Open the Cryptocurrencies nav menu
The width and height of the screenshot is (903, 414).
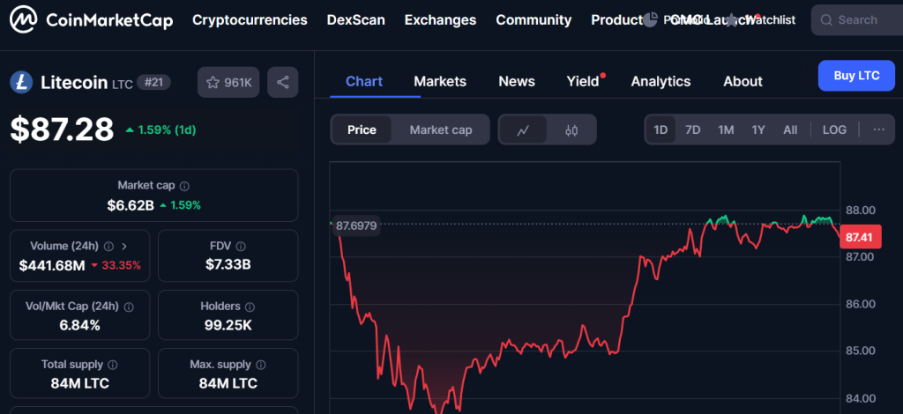[250, 19]
